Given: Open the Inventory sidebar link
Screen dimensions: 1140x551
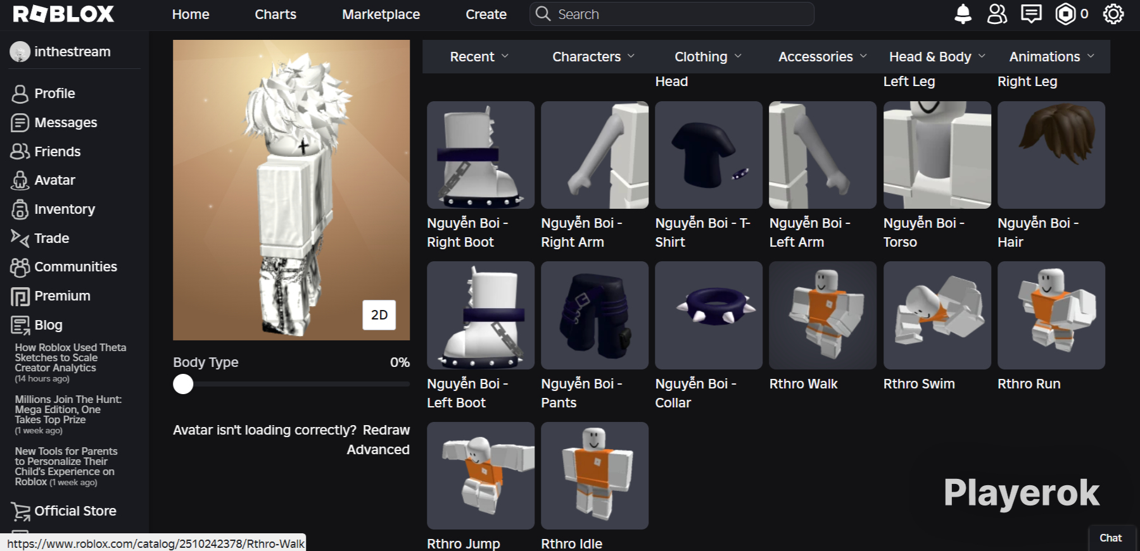Looking at the screenshot, I should (x=65, y=209).
